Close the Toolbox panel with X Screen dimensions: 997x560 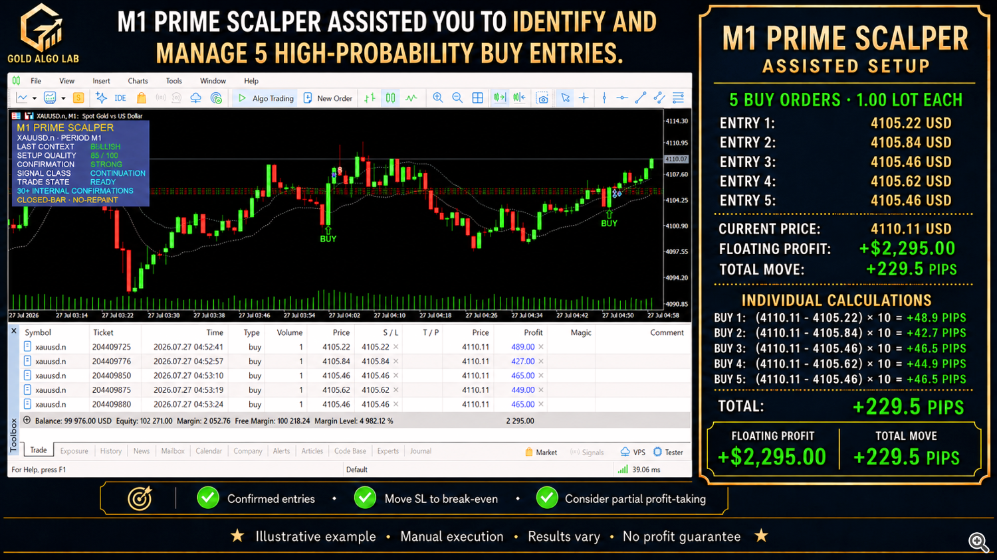14,330
